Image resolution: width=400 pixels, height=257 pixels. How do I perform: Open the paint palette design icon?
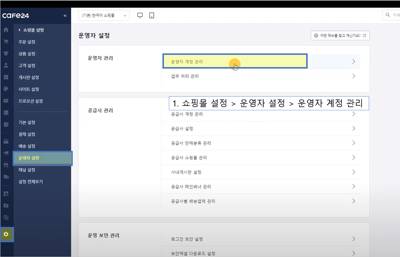point(6,89)
